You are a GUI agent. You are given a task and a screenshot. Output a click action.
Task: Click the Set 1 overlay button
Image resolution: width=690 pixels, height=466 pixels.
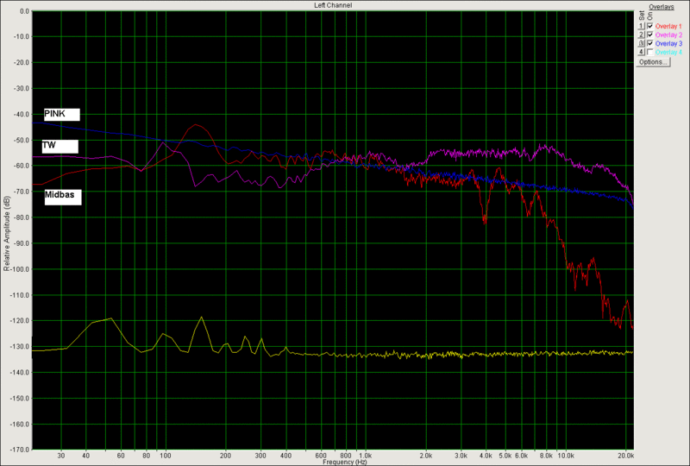coord(641,26)
